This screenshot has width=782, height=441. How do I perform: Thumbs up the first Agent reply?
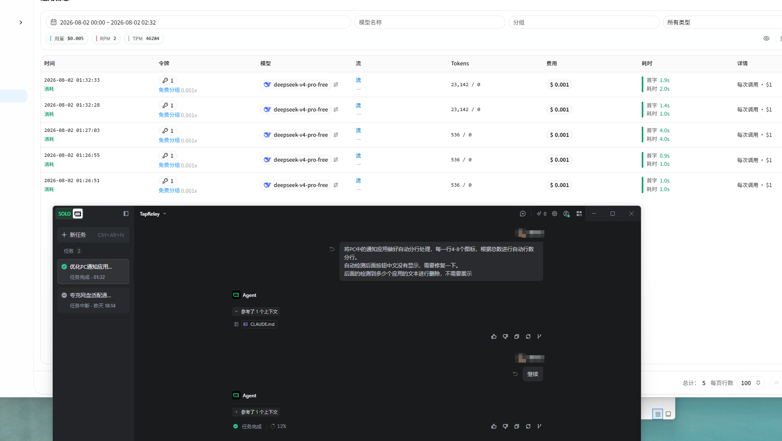click(x=494, y=336)
